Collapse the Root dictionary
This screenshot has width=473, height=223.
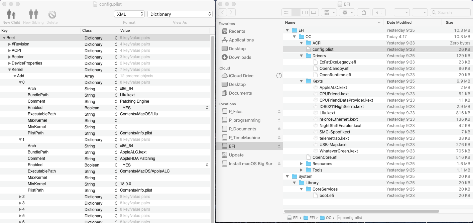(4, 38)
